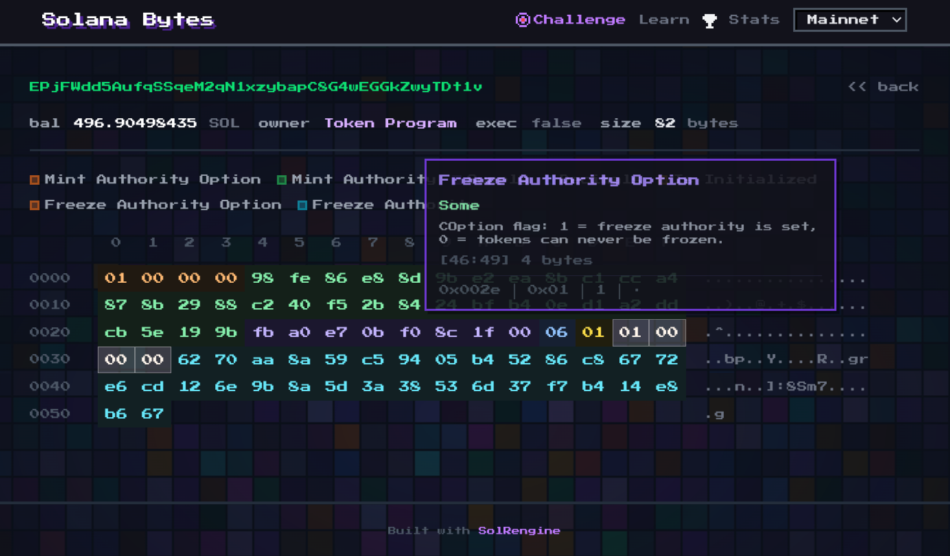Select byte b6 in row 0050
Screen dimensions: 950x556
116,413
